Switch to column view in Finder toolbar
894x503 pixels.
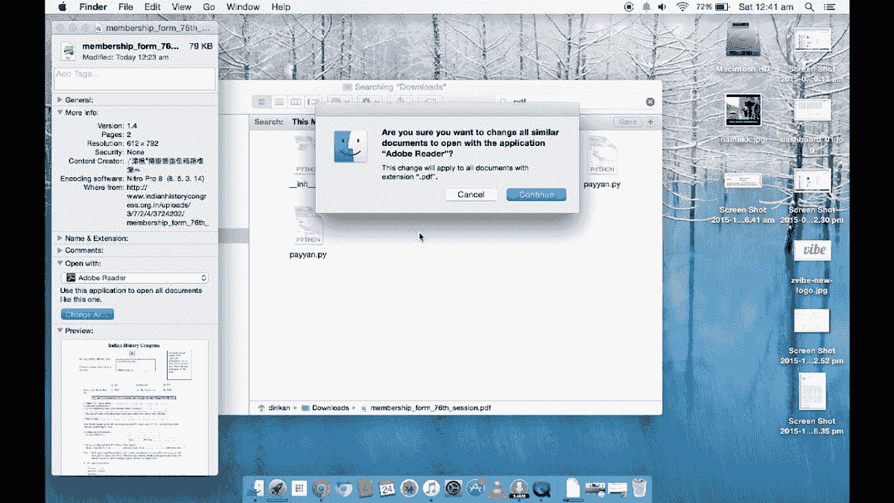pos(295,102)
